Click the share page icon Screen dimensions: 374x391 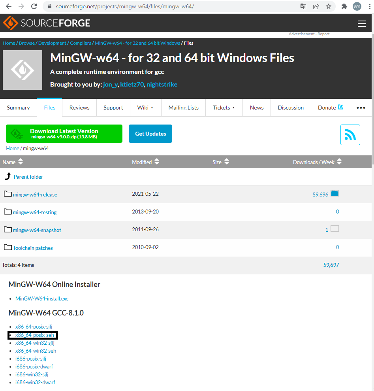(316, 6)
